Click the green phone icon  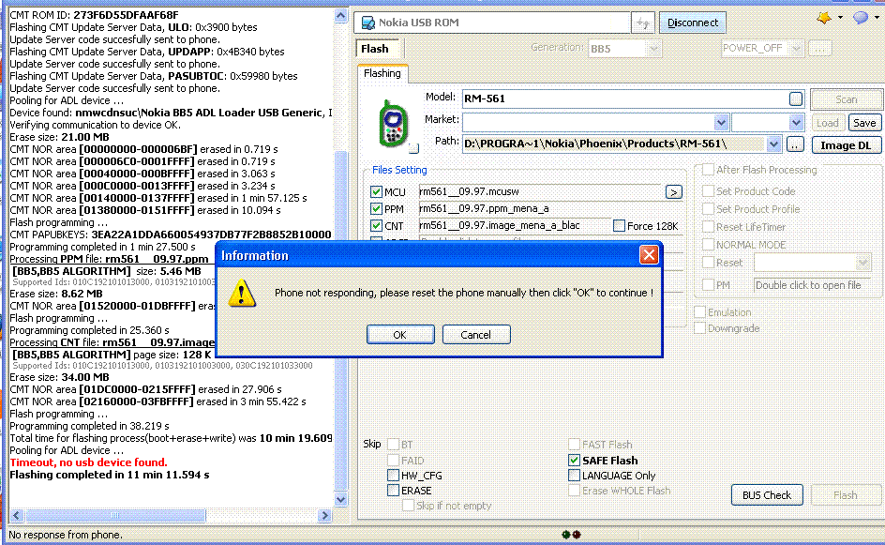pos(393,123)
